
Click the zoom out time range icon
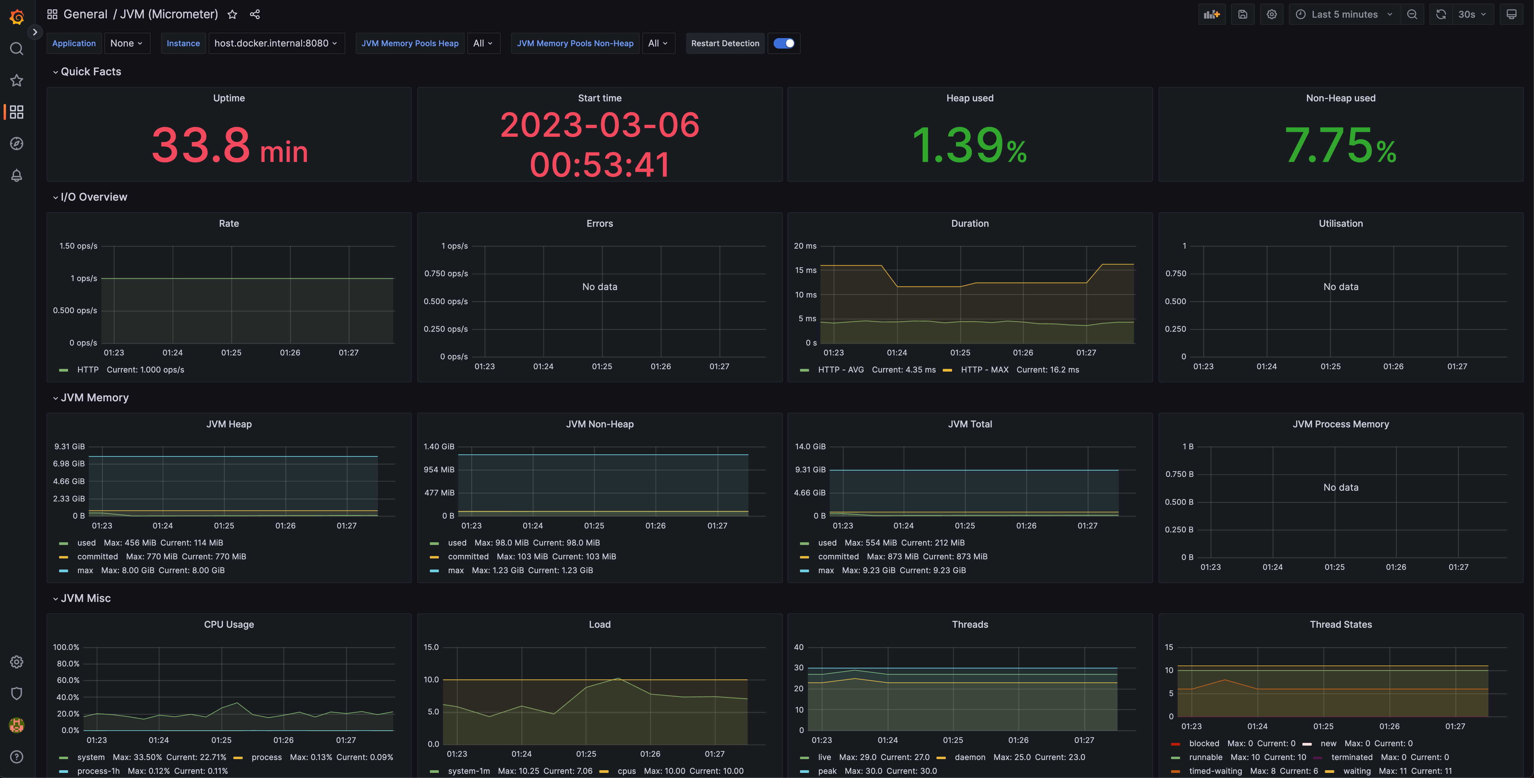point(1412,14)
